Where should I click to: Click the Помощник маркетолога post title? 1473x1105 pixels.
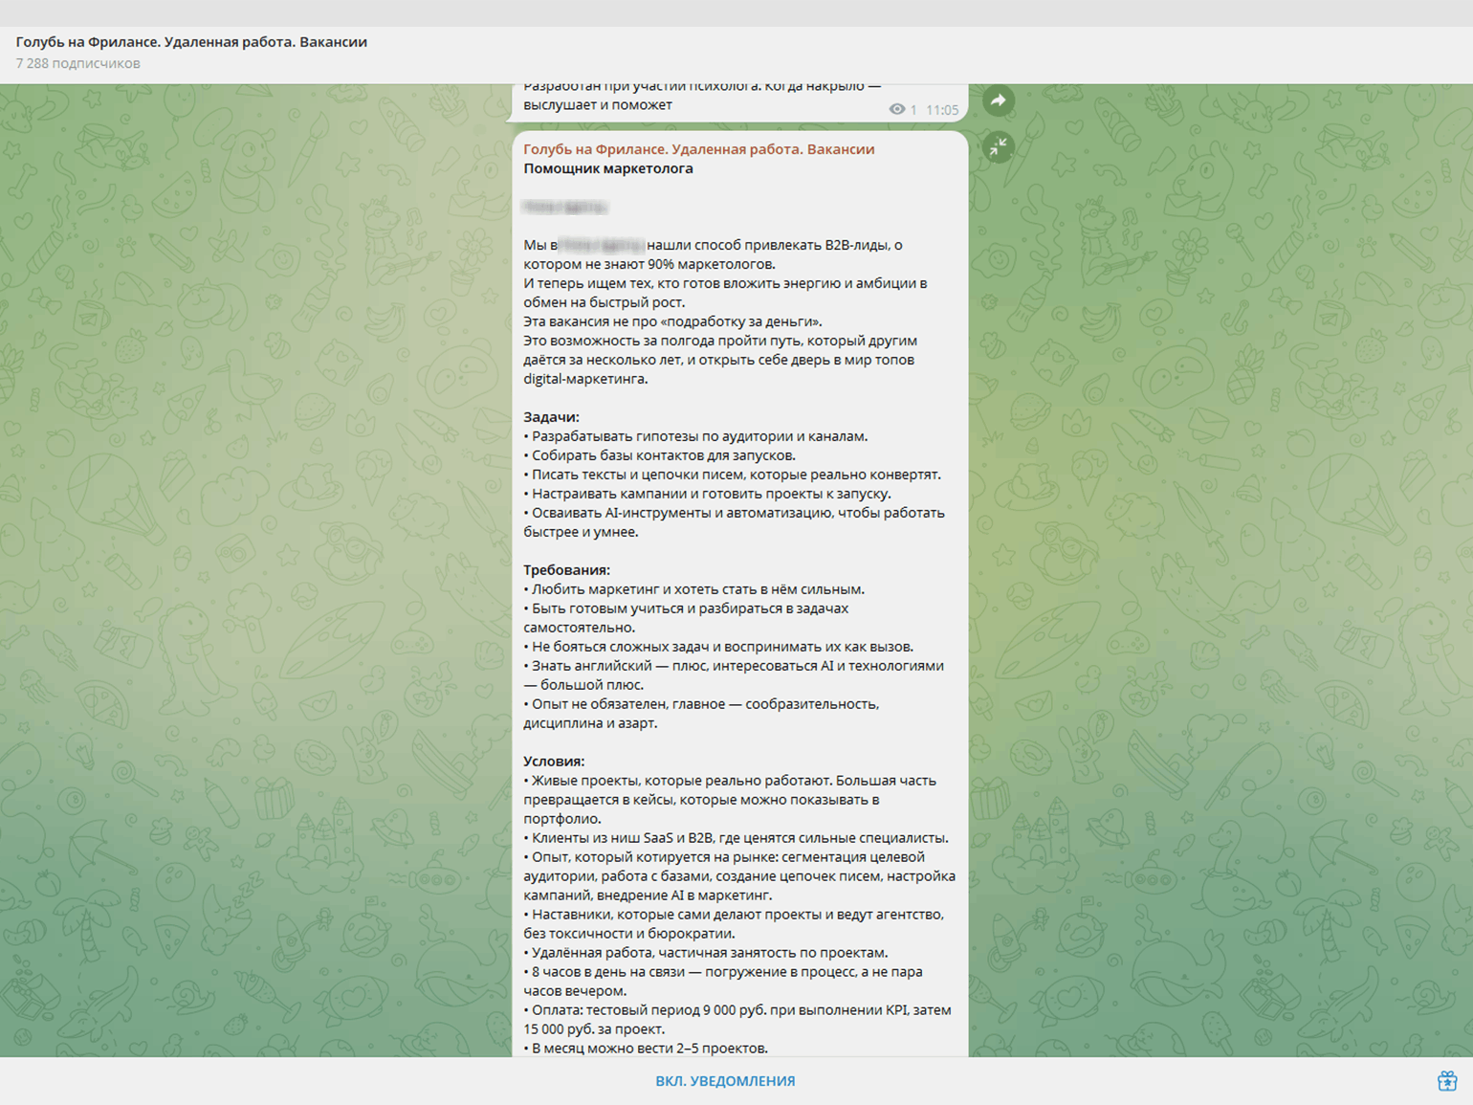click(x=607, y=168)
